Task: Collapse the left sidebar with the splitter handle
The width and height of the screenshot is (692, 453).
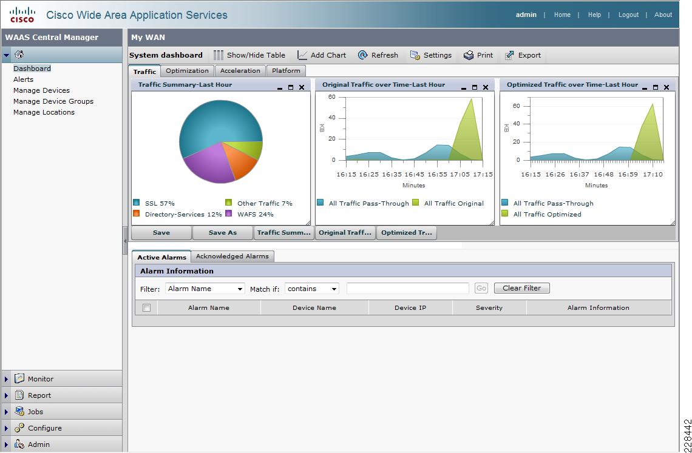Action: click(125, 240)
